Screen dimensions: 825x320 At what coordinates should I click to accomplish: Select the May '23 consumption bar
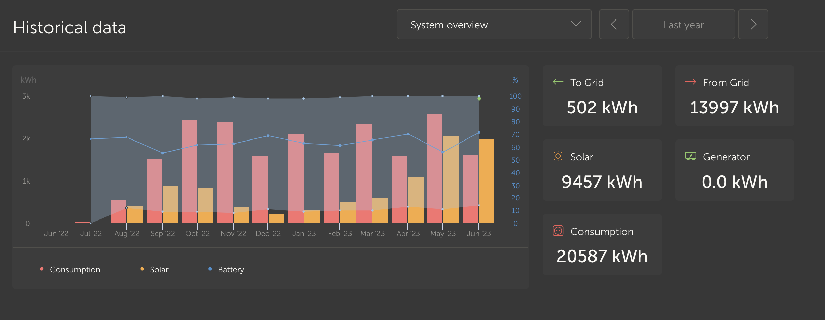tap(435, 169)
